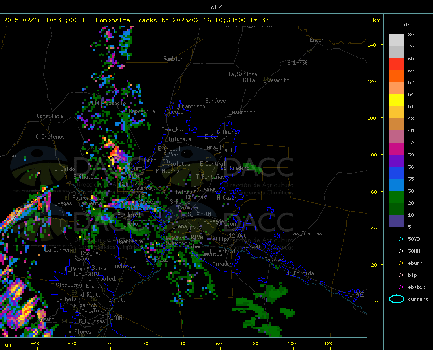Click the Tulumaya label

180,139
